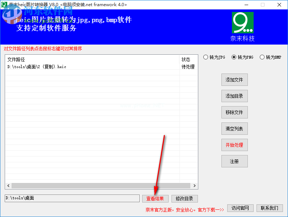Click the 待处理 status cell
This screenshot has height=217, width=288.
coord(188,67)
